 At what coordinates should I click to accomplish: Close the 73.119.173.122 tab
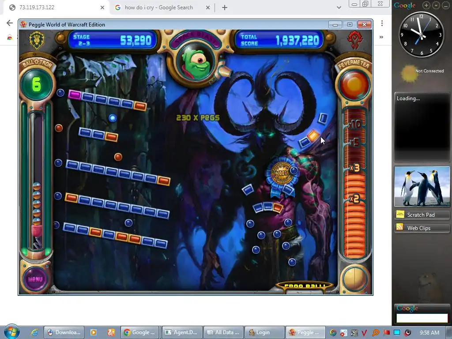point(102,8)
